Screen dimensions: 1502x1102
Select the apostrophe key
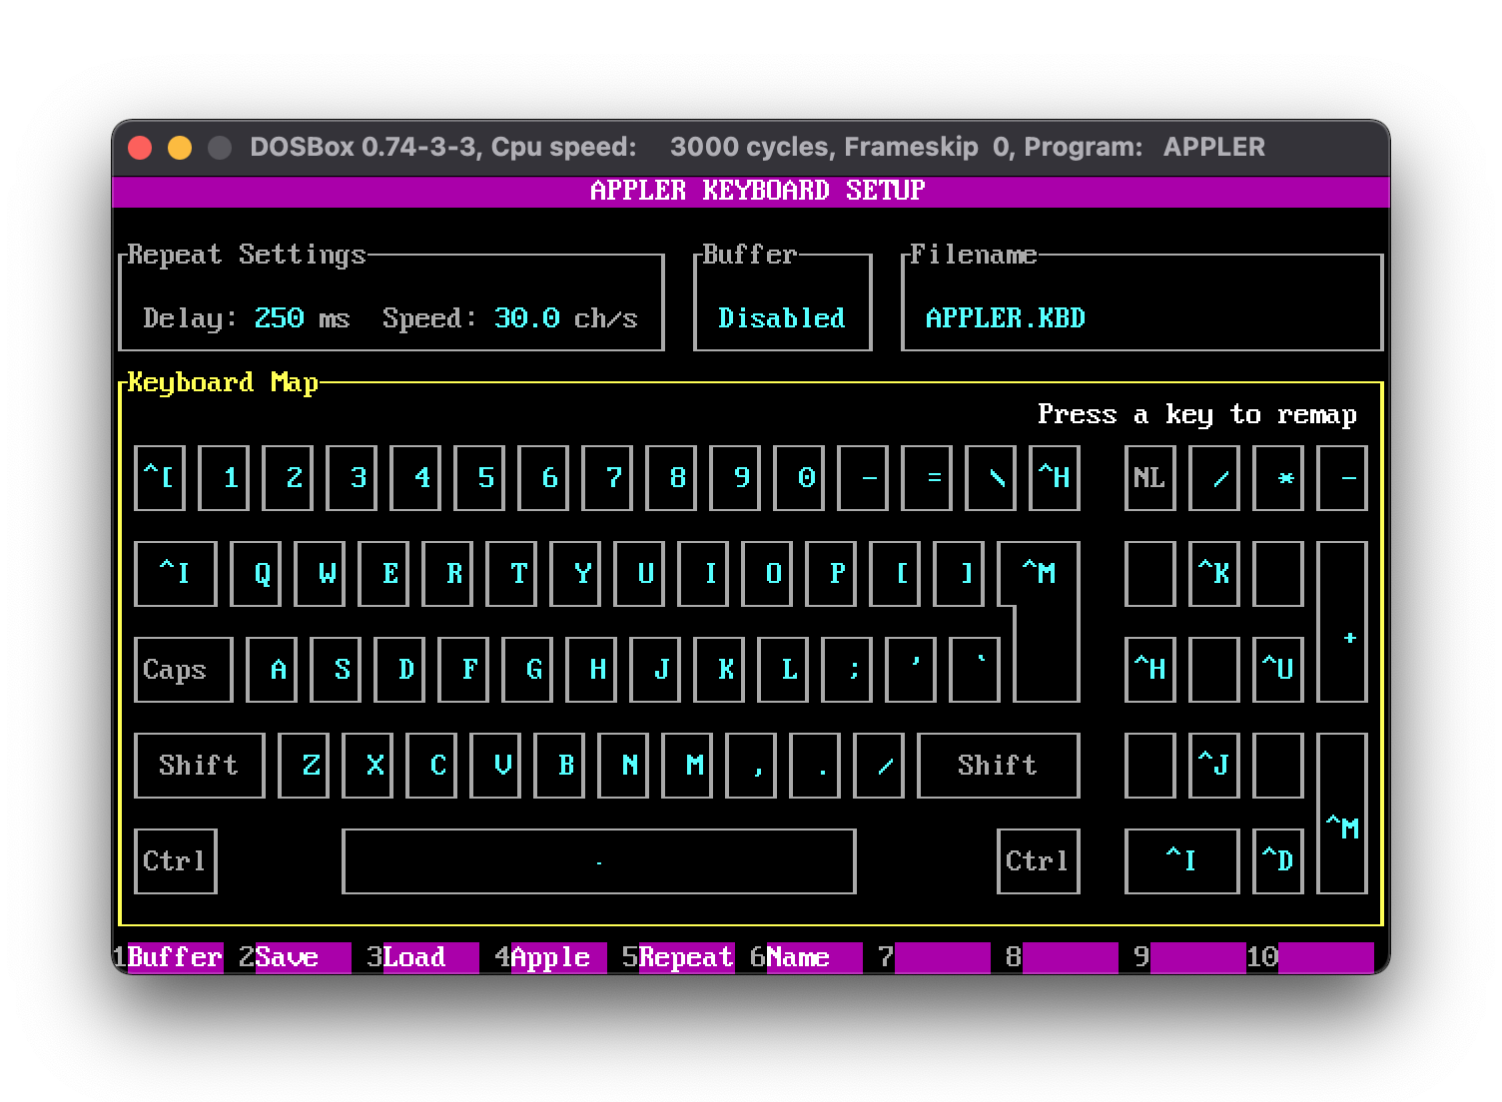(911, 670)
